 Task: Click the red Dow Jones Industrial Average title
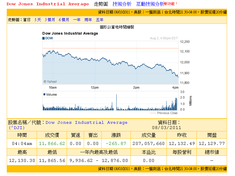point(48,4)
